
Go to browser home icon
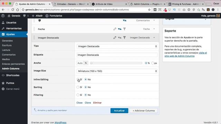click(18, 10)
